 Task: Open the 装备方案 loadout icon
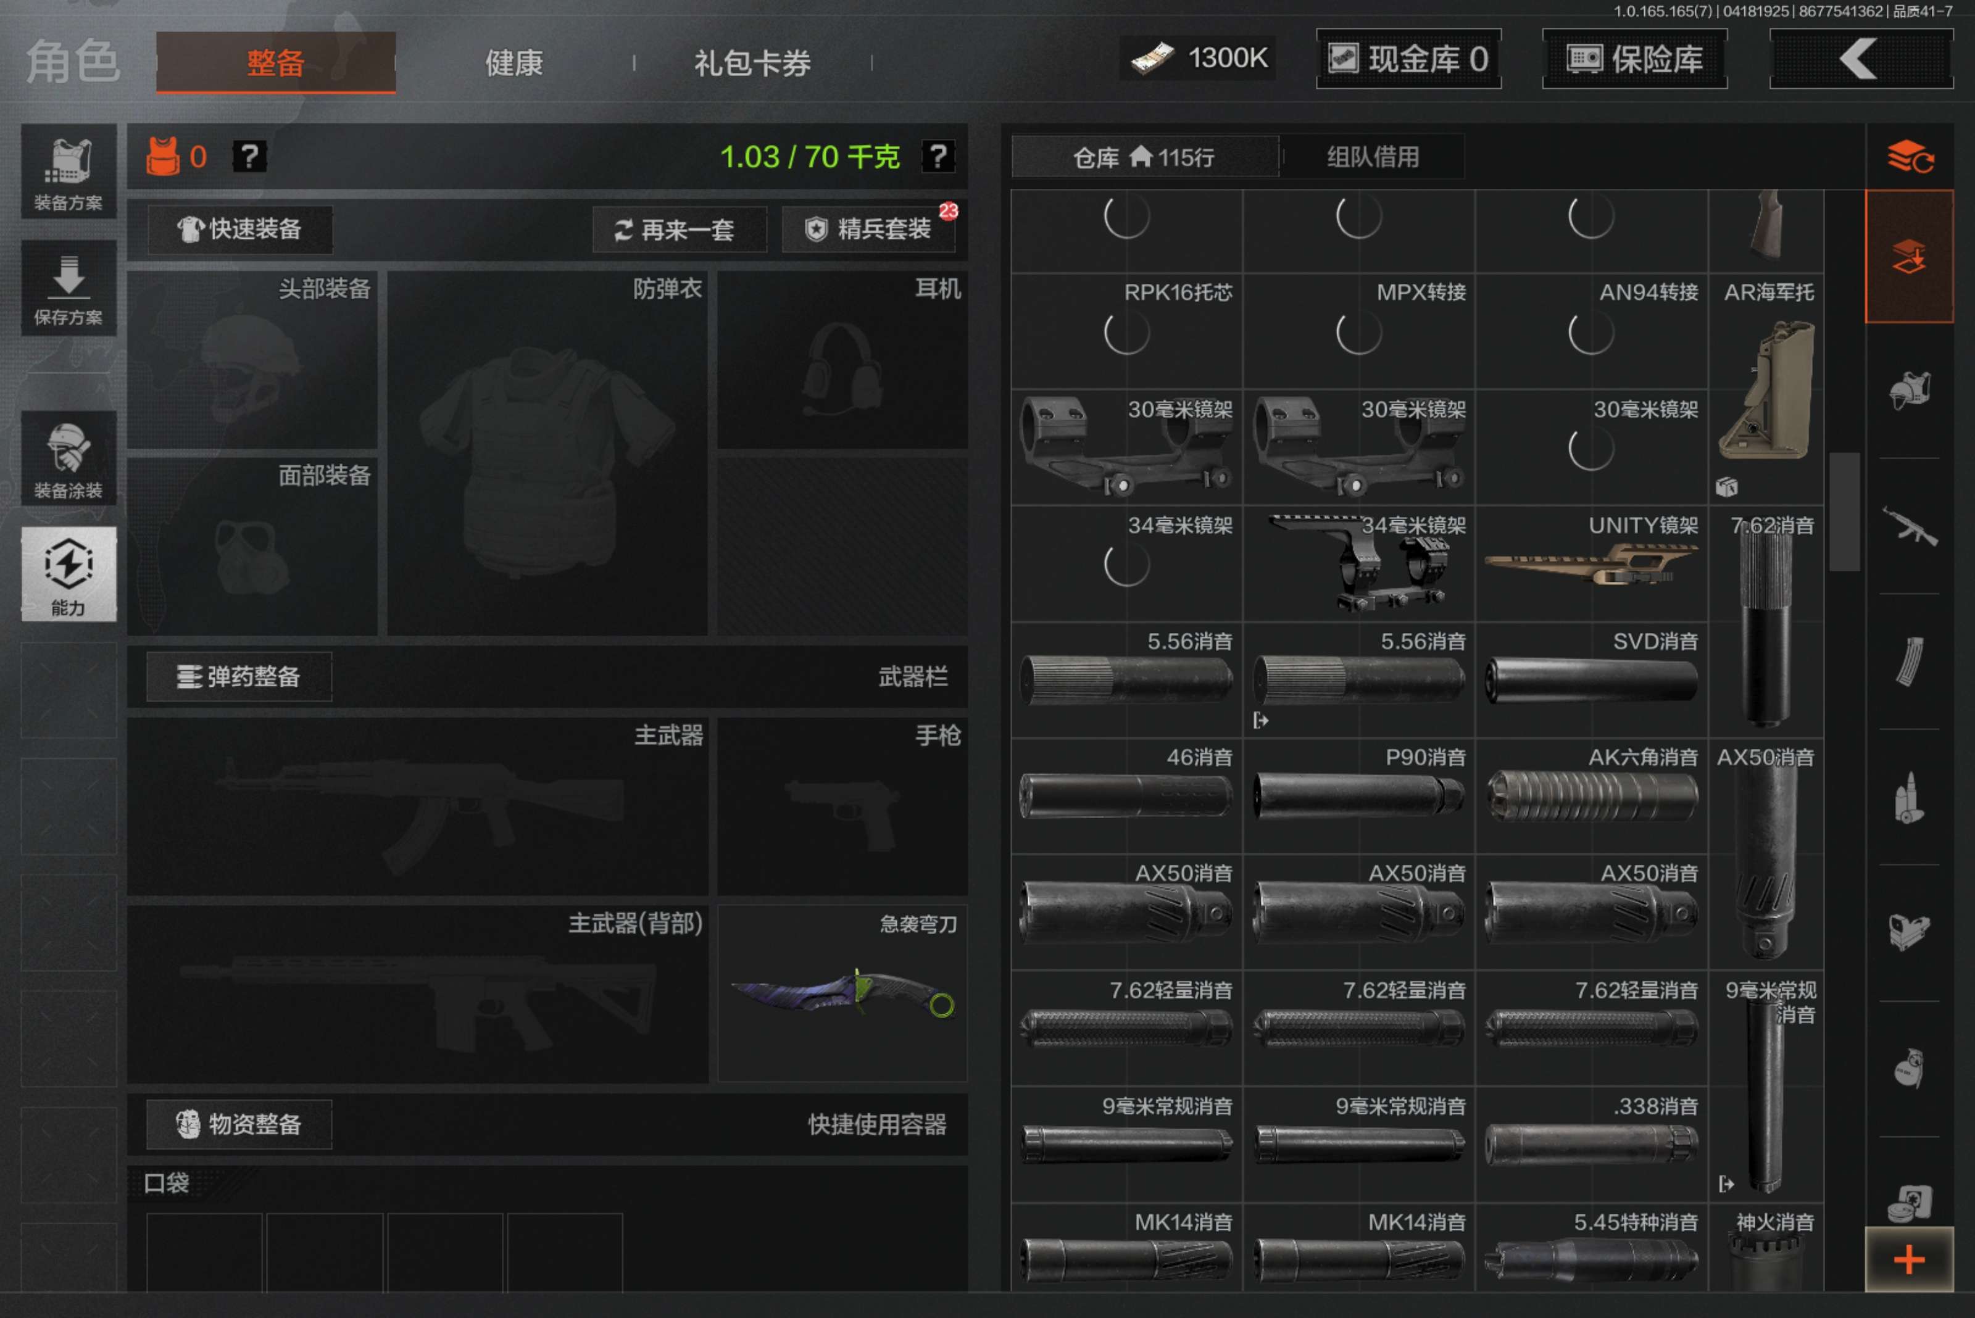[68, 172]
